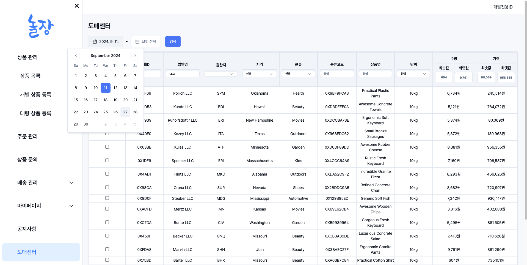Tick the checkbox for 0XFDA8 row
Screen dimensions: 527x265
(107, 249)
